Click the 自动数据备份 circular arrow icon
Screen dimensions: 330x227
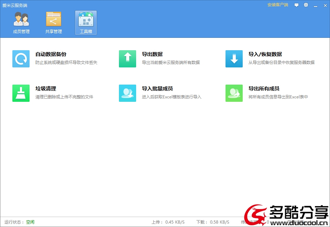[x=21, y=59]
